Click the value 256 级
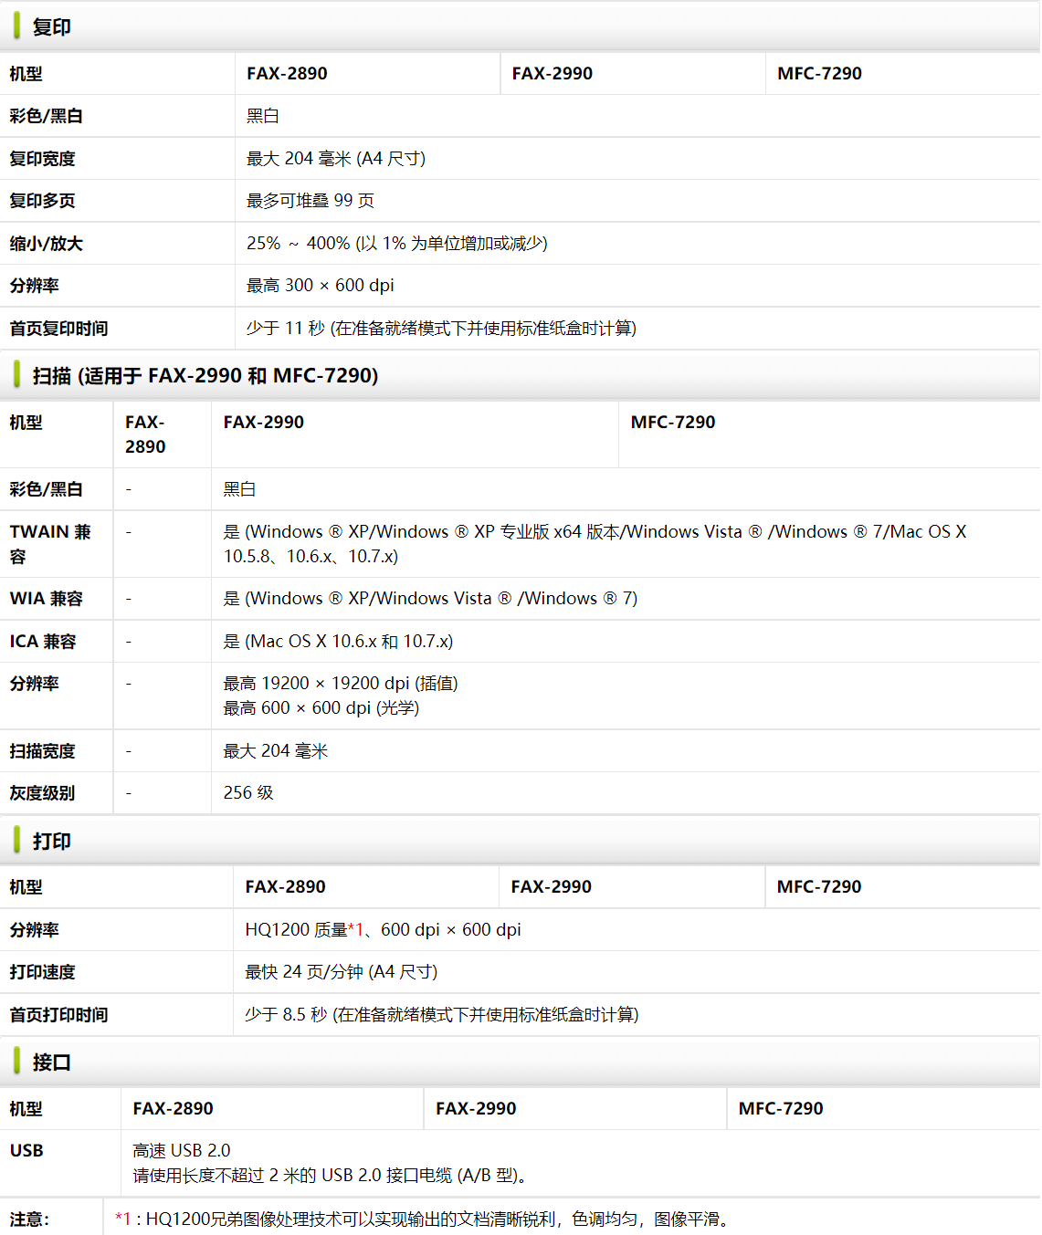This screenshot has width=1042, height=1235. pos(248,793)
